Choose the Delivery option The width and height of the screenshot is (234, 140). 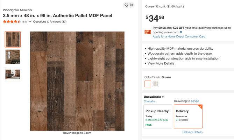[188, 117]
